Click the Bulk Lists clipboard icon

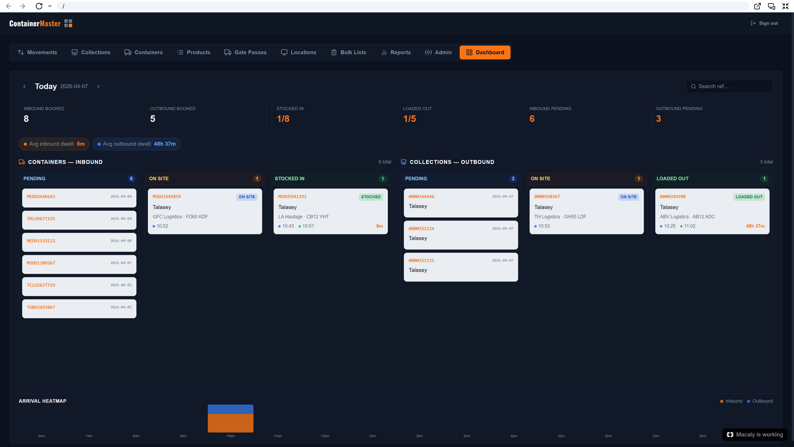333,52
